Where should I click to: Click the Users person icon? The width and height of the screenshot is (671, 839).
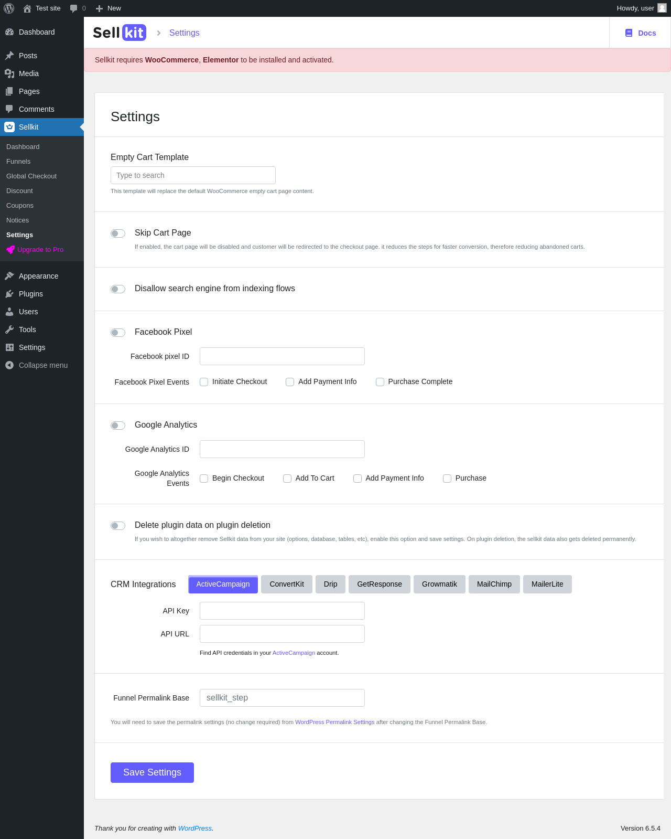click(x=9, y=312)
